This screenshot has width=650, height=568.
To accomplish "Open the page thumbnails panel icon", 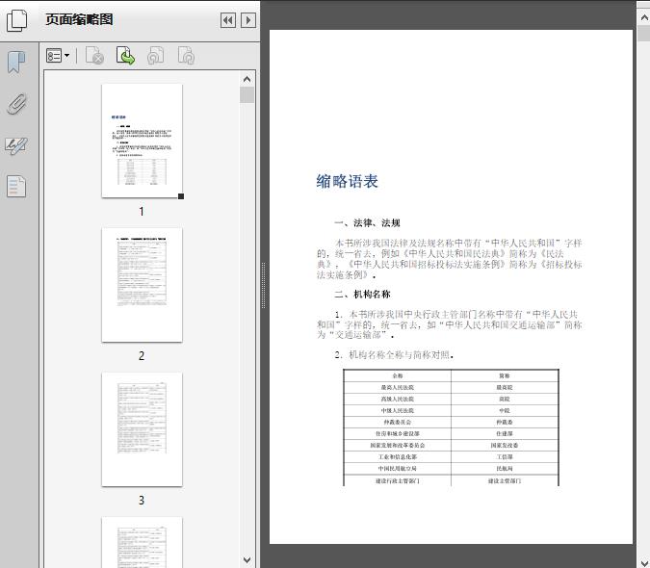I will tap(17, 20).
